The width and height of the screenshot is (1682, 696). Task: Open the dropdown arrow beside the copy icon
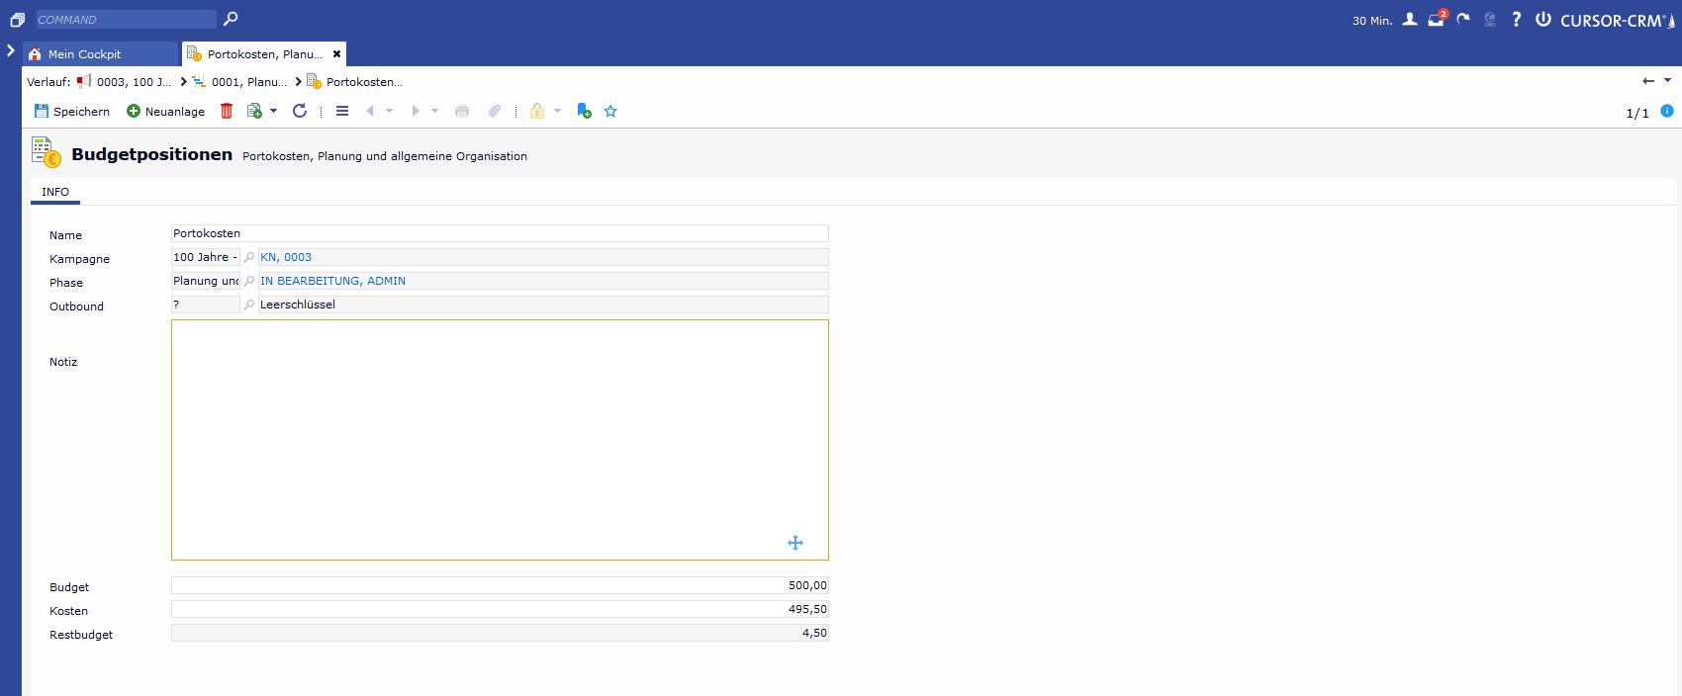pyautogui.click(x=274, y=111)
